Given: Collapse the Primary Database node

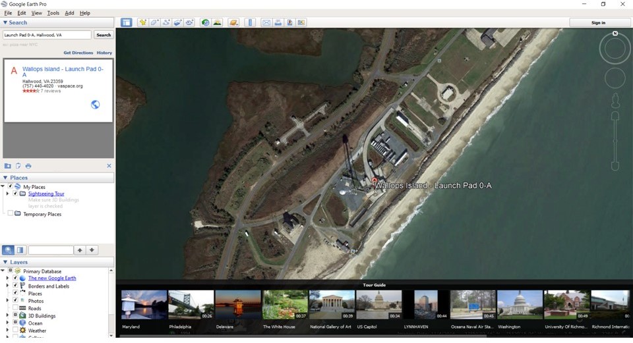Looking at the screenshot, I should coord(3,271).
